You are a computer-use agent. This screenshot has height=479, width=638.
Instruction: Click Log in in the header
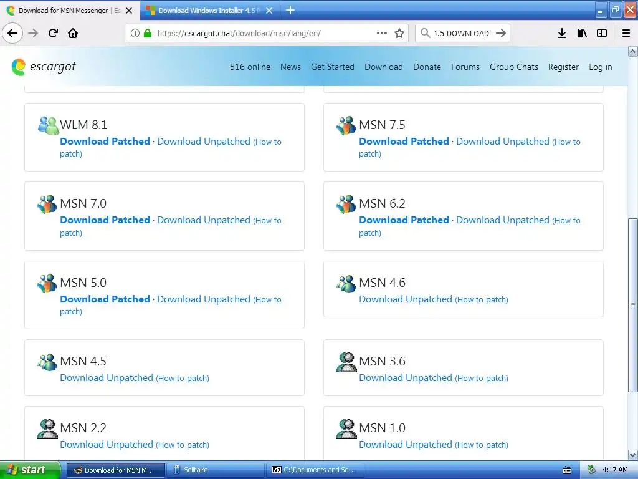600,67
